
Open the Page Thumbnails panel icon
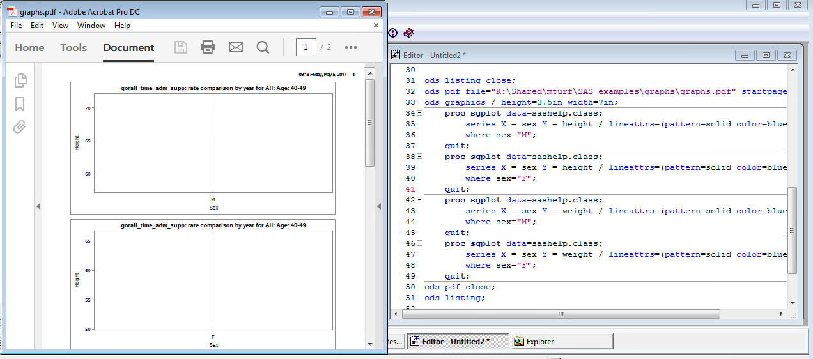pyautogui.click(x=20, y=80)
